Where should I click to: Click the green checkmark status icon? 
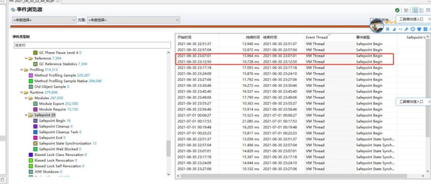[x=397, y=10]
